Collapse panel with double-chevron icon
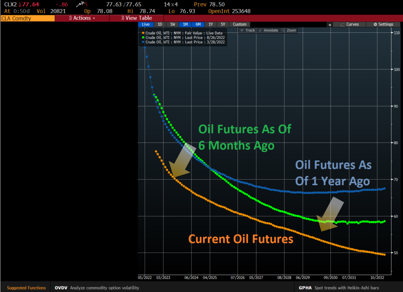Screen dimensions: 403x292 [x=330, y=25]
